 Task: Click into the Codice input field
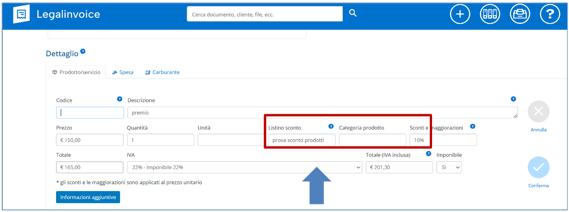click(x=90, y=113)
